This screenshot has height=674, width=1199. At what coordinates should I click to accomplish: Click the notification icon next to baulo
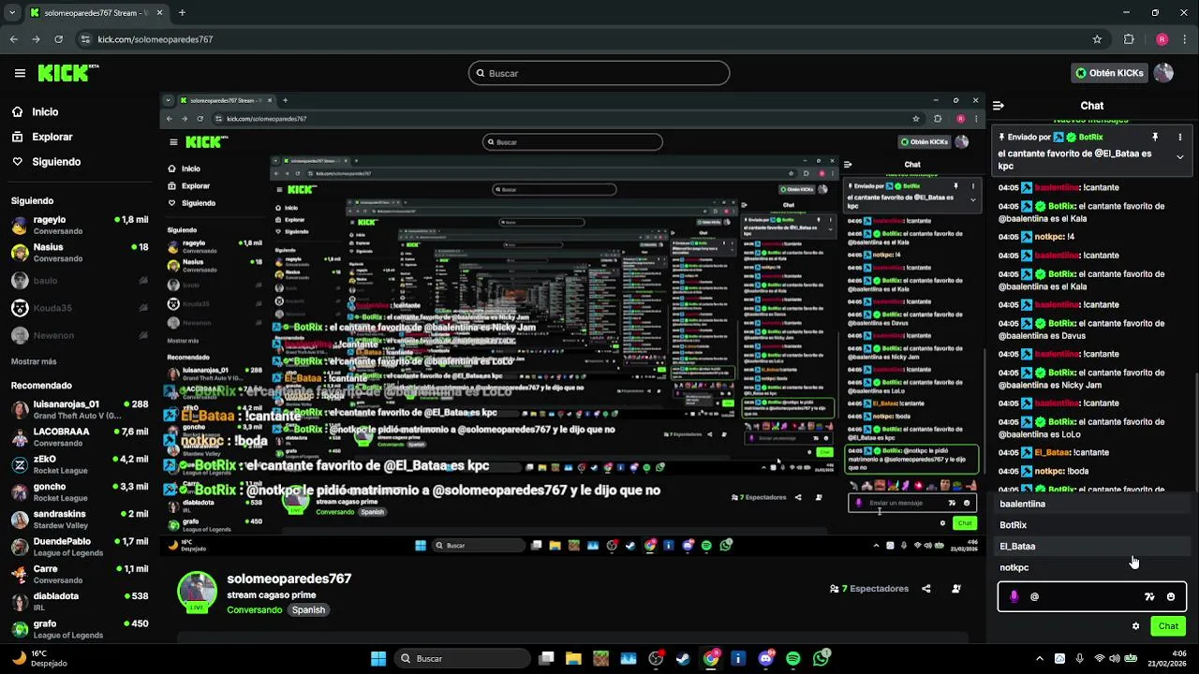(x=143, y=281)
